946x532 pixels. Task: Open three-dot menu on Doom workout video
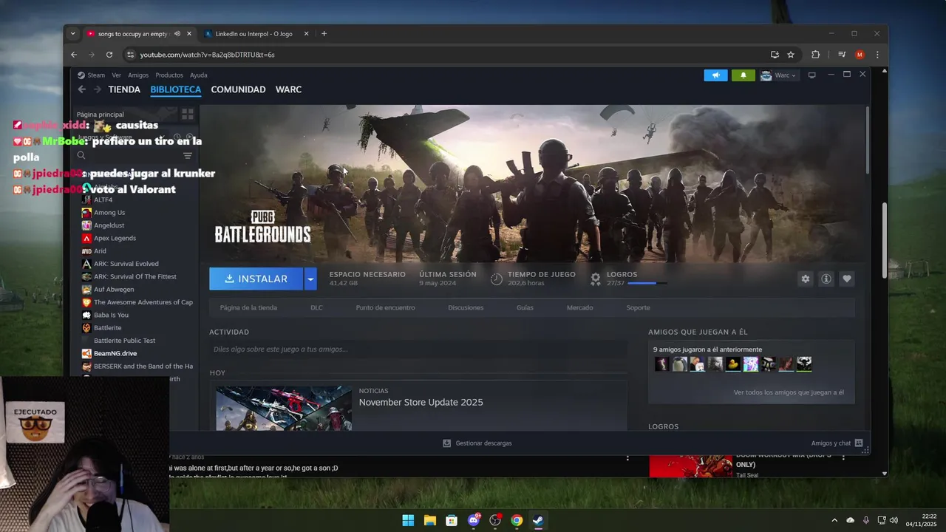click(843, 458)
